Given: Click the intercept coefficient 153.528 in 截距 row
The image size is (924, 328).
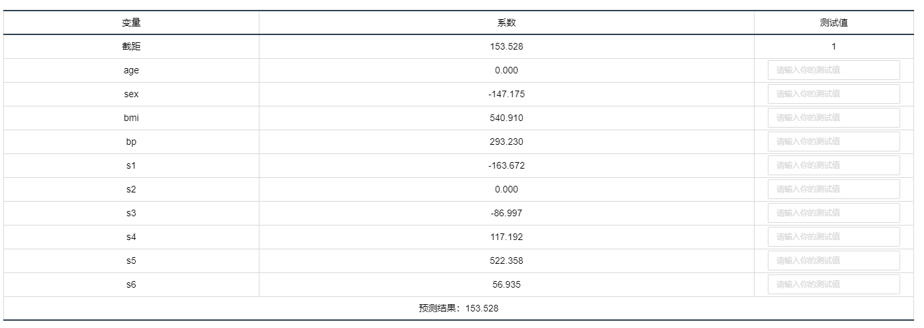Looking at the screenshot, I should [506, 46].
